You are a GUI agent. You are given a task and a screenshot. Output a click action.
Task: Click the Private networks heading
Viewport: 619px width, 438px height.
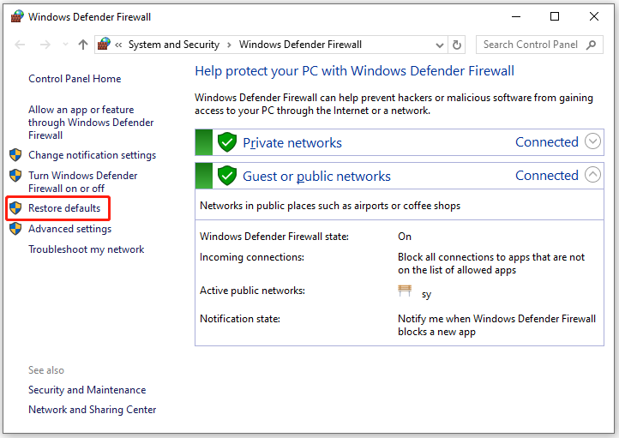click(292, 143)
